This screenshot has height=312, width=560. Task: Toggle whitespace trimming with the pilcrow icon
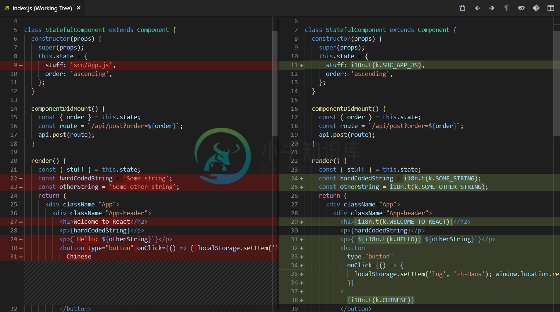pos(506,8)
